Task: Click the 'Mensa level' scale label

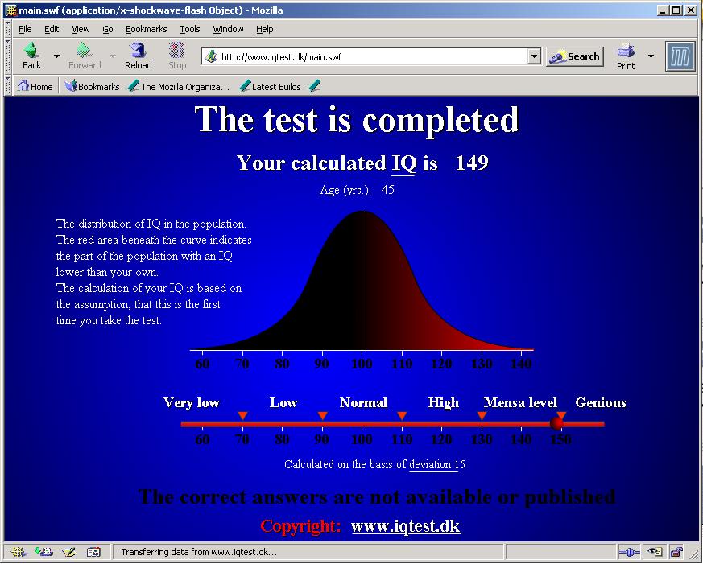Action: coord(520,403)
